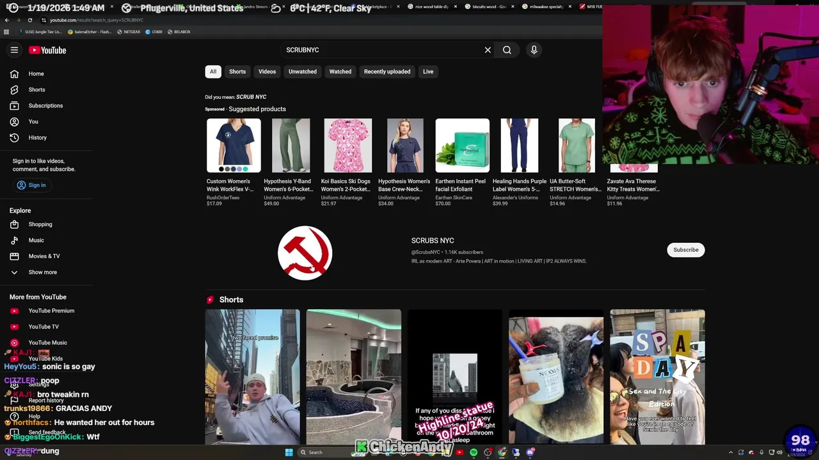Image resolution: width=819 pixels, height=460 pixels.
Task: Open Zavate Ava Therese Kitty Treats product
Action: [x=633, y=185]
